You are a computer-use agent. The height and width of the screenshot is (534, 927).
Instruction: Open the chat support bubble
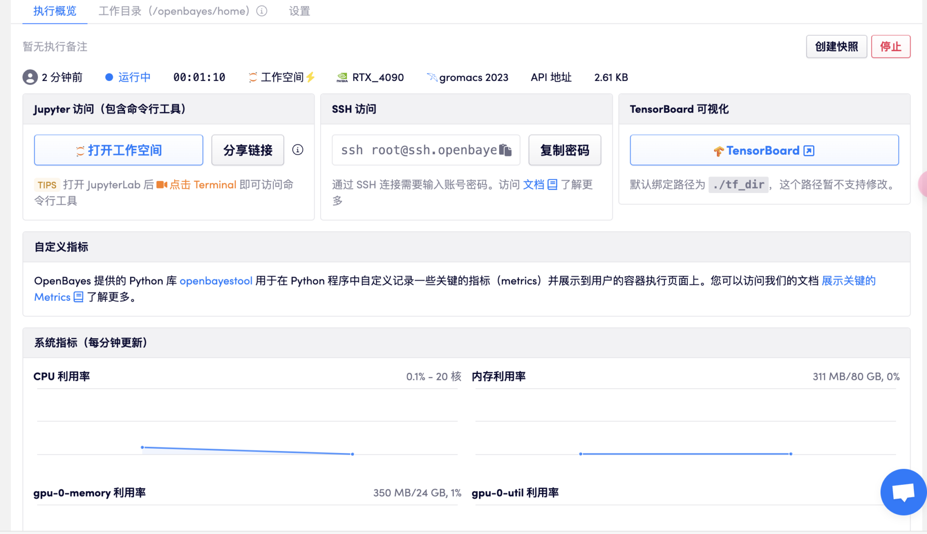click(x=903, y=492)
